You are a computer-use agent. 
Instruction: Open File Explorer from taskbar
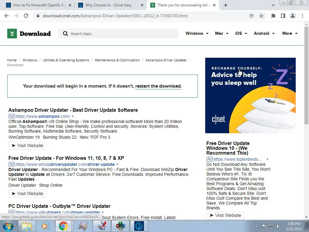(x=27, y=226)
